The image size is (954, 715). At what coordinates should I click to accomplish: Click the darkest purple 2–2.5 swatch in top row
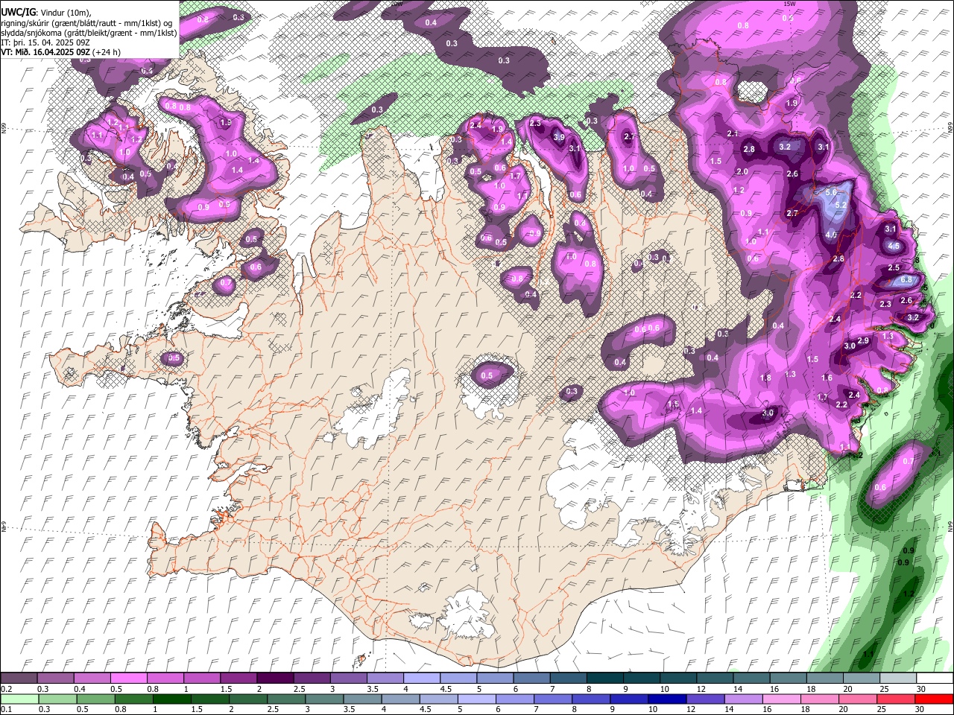[x=275, y=679]
